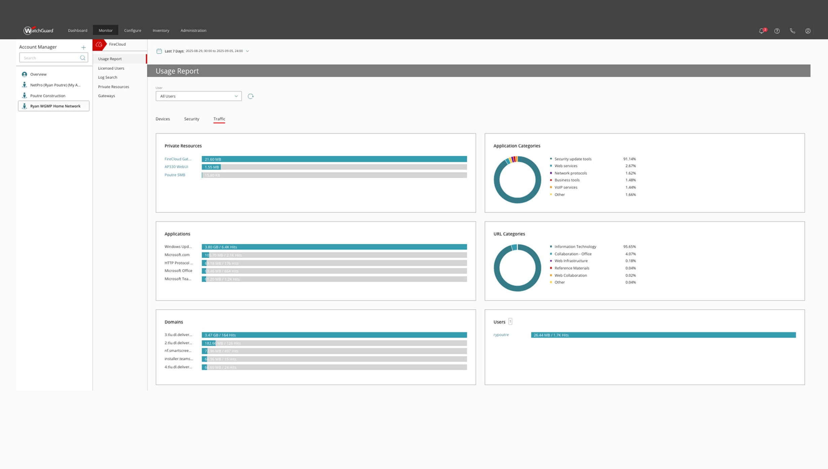Click the Windows Update applications bar

click(x=334, y=247)
